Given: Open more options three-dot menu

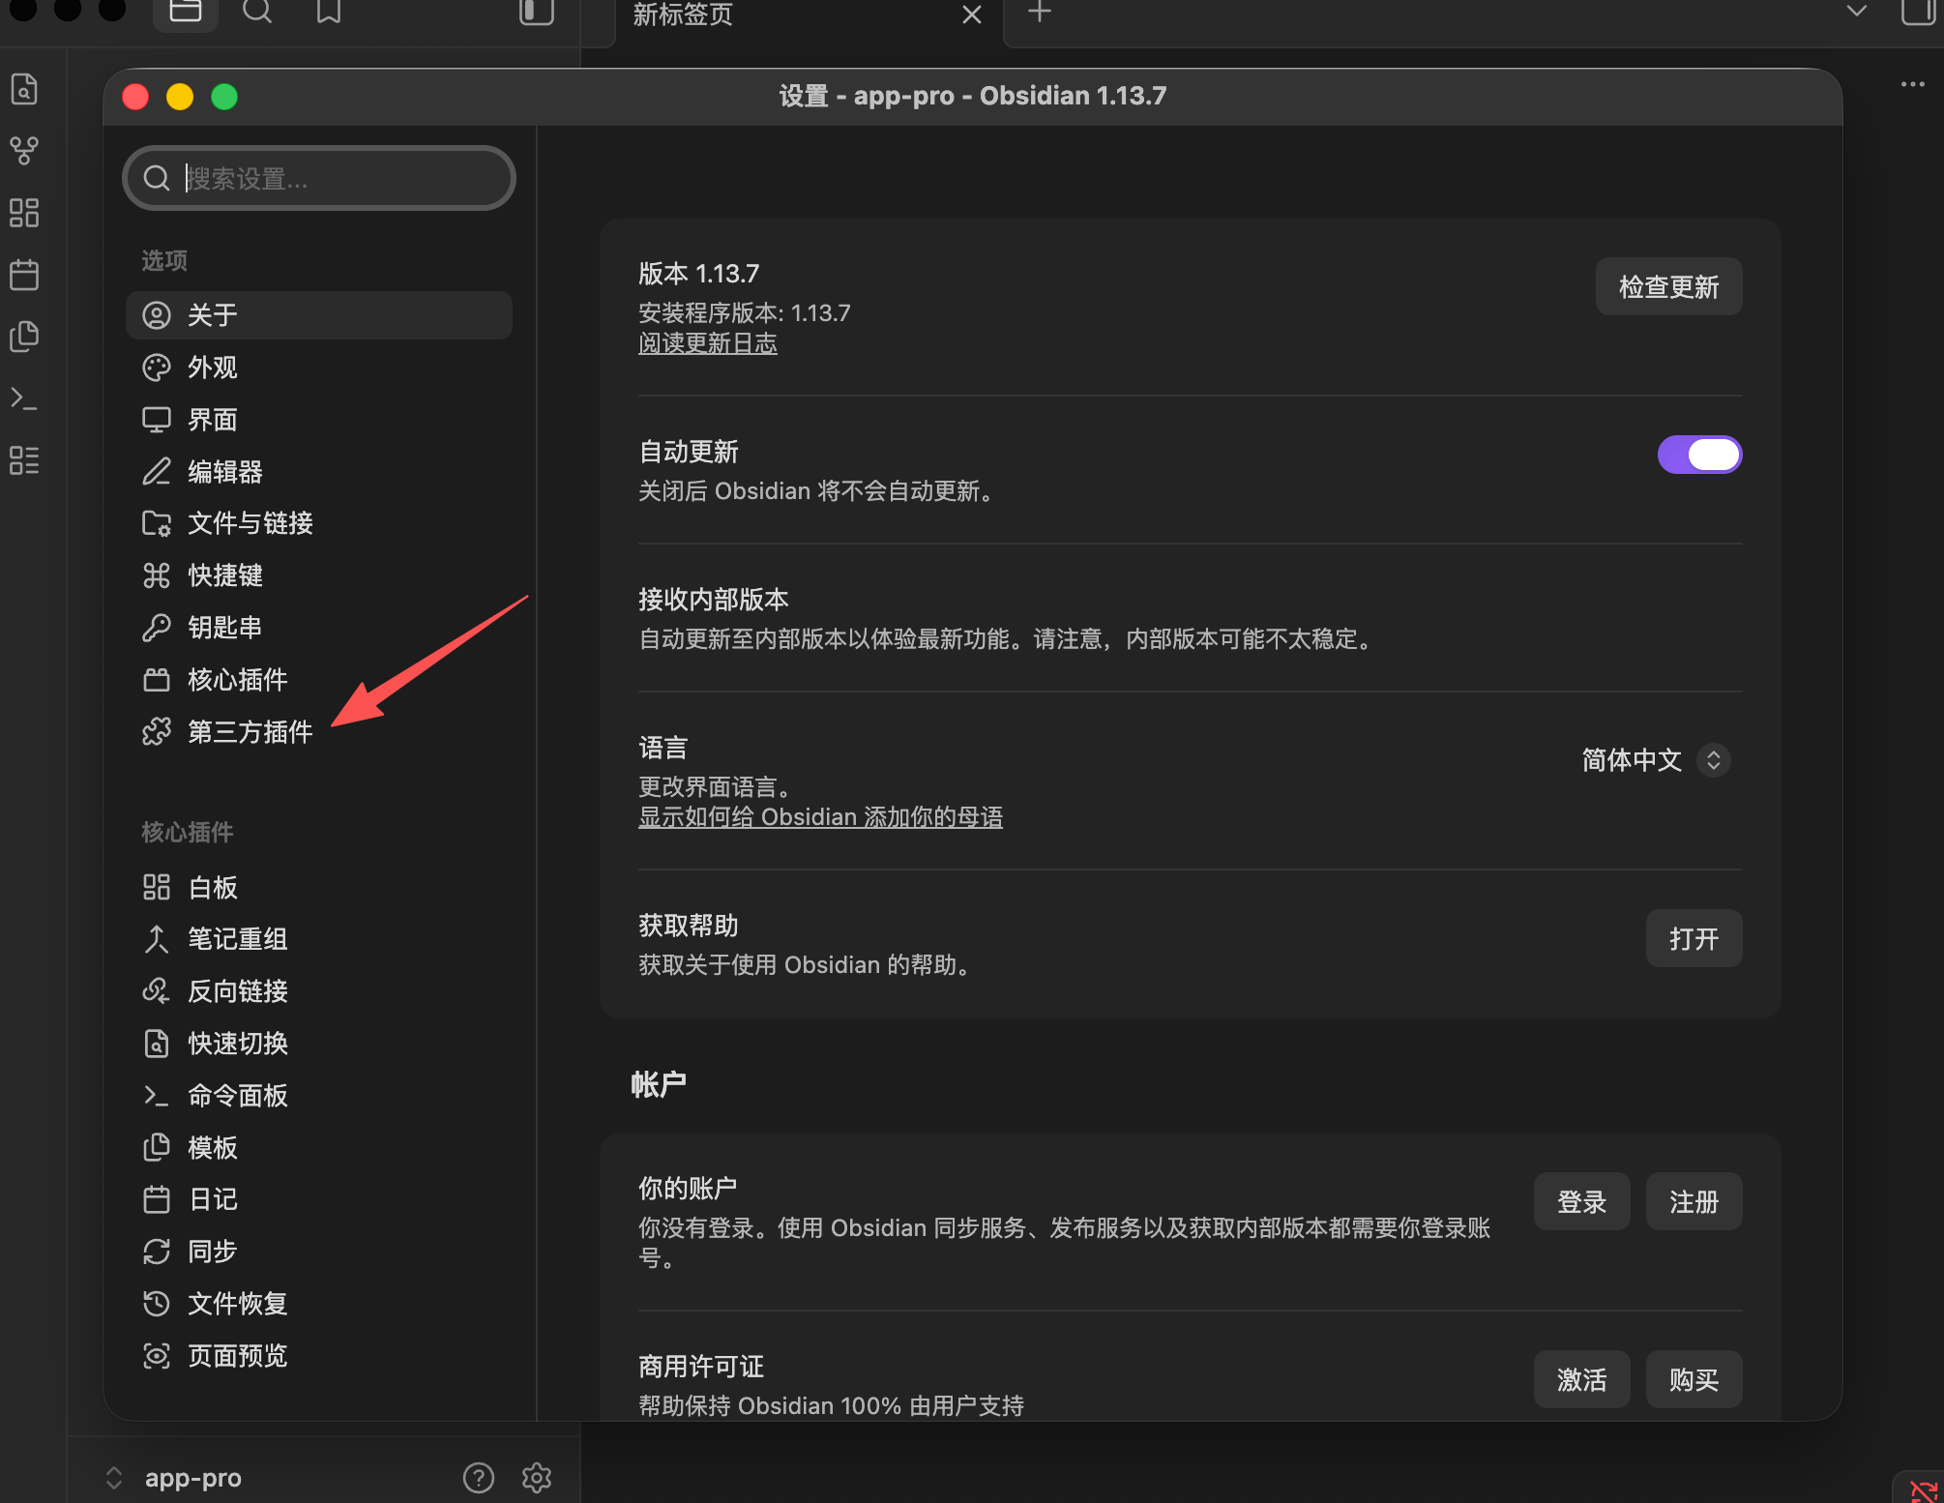Looking at the screenshot, I should tap(1913, 84).
